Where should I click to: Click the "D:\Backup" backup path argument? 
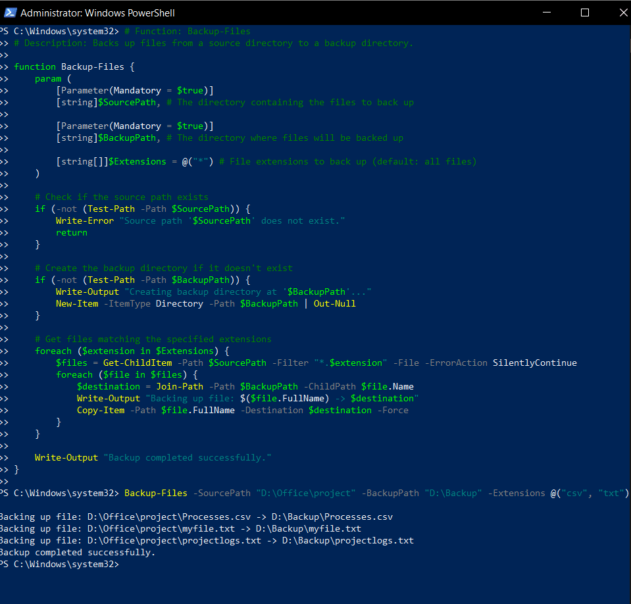[453, 493]
